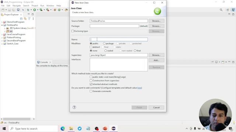The height and width of the screenshot is (132, 236).
Task: Open the Navigate menu
Action: click(x=17, y=5)
